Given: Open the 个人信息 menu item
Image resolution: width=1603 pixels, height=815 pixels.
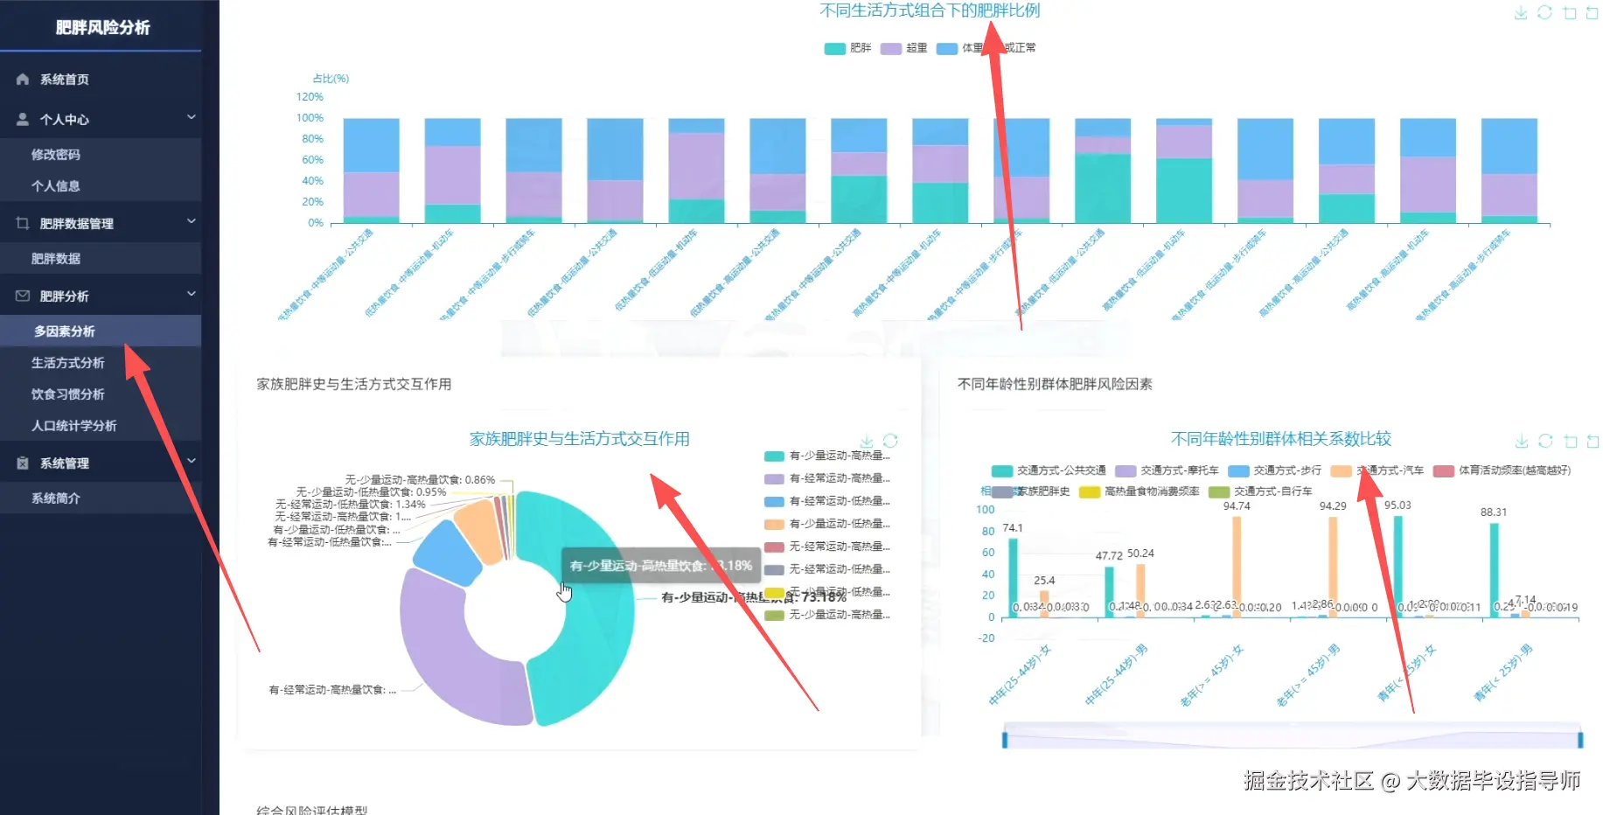Looking at the screenshot, I should (101, 186).
